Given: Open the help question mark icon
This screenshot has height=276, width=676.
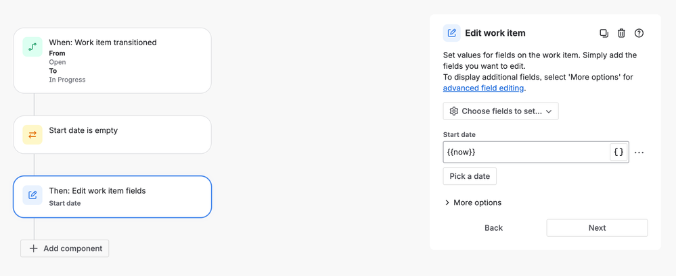Looking at the screenshot, I should coord(639,33).
